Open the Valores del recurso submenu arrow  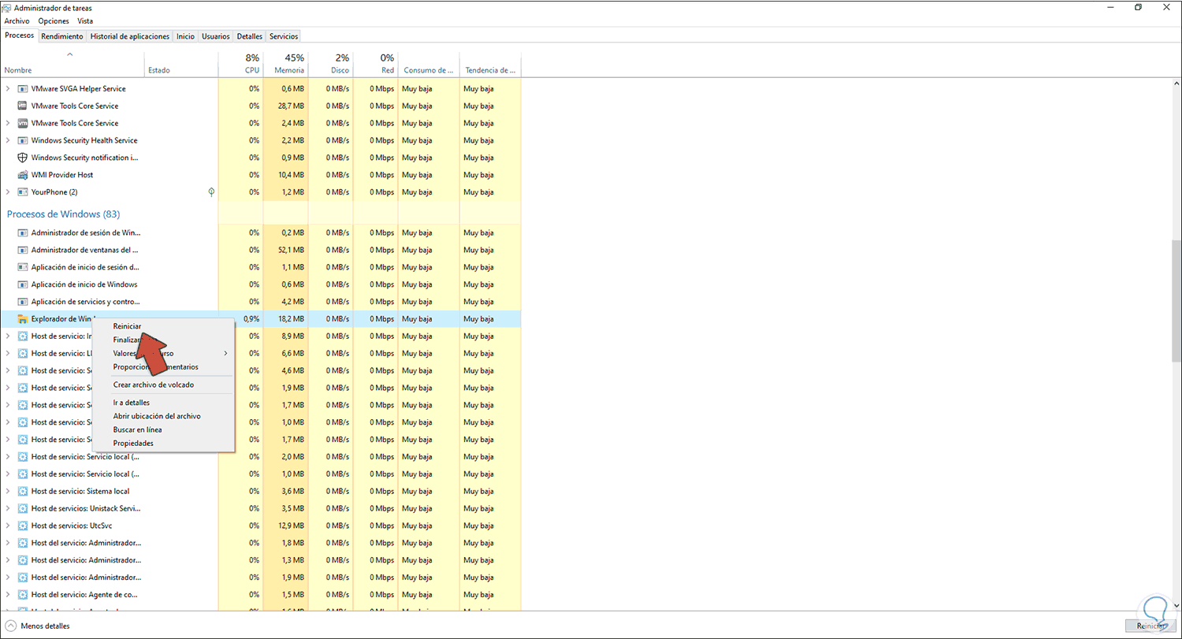[x=226, y=353]
